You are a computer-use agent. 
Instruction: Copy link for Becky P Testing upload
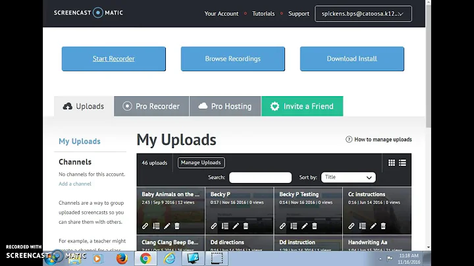click(x=282, y=226)
